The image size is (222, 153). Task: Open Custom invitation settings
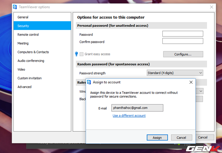tap(42, 78)
